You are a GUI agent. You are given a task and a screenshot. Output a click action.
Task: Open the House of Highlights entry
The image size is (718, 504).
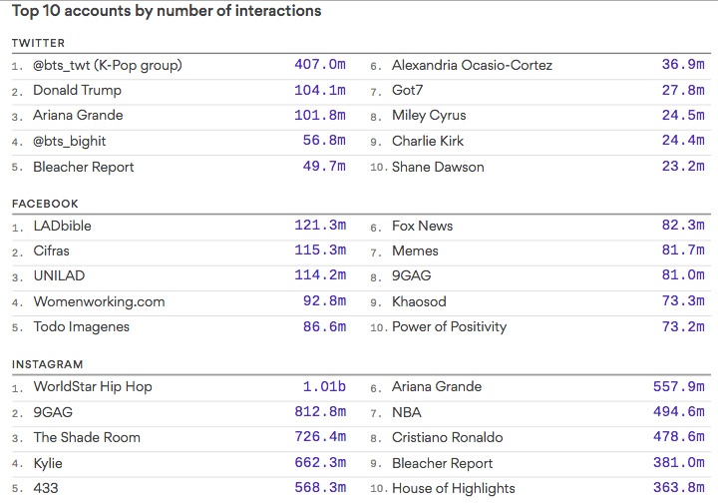pyautogui.click(x=453, y=488)
